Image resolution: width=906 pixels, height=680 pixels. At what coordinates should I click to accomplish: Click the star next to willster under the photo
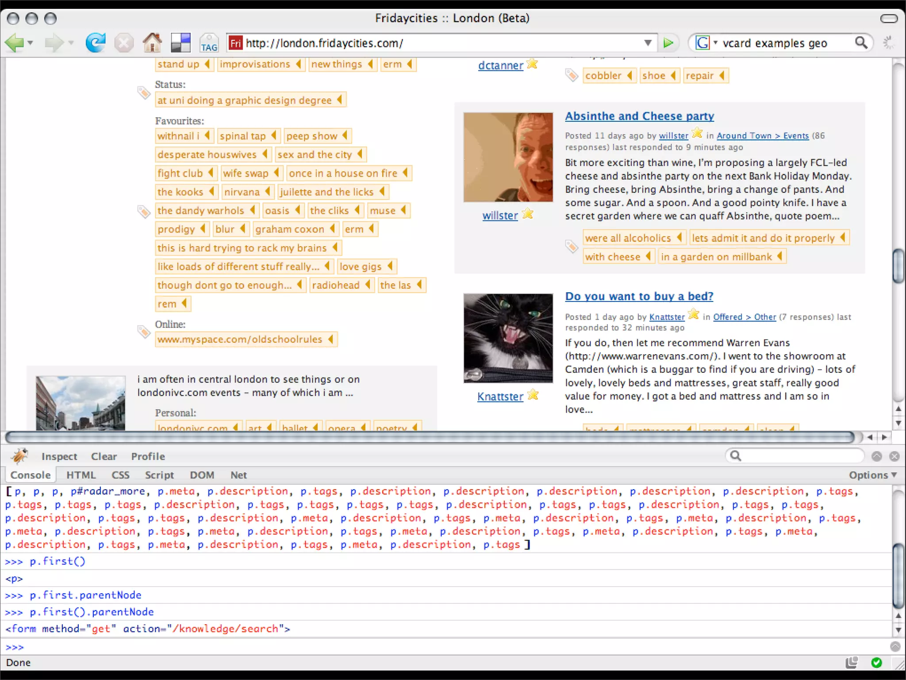[x=527, y=214]
